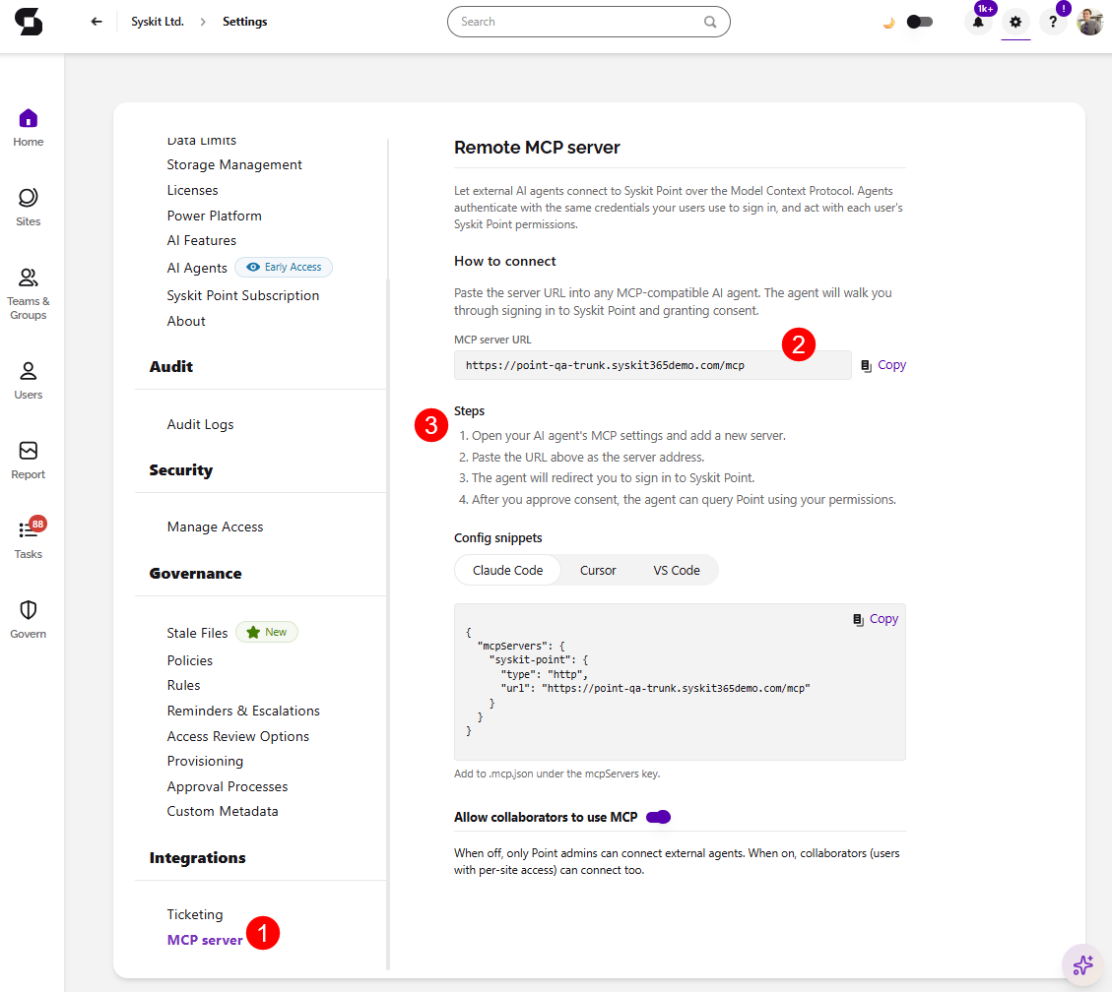This screenshot has height=992, width=1112.
Task: Click the search magnifier icon
Action: [710, 22]
